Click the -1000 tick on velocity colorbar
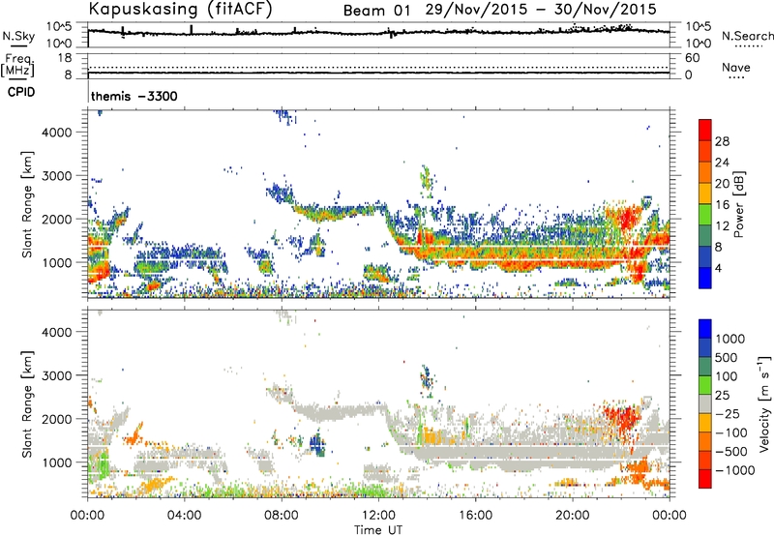This screenshot has height=536, width=774. [x=734, y=470]
